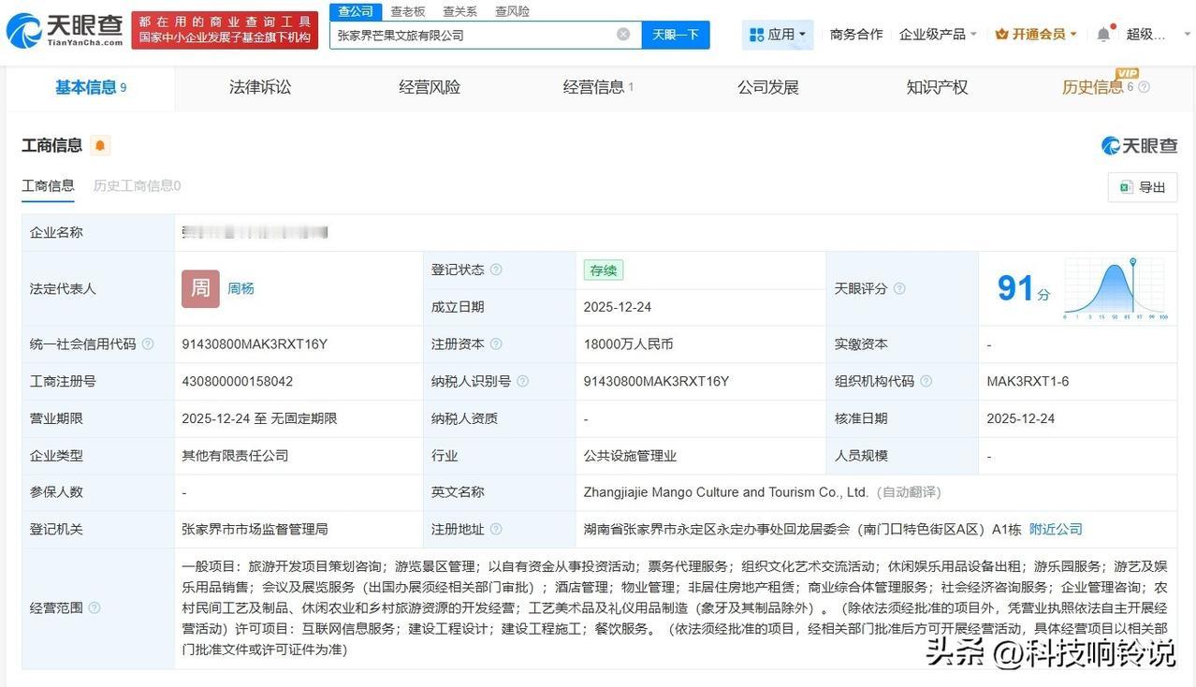1196x687 pixels.
Task: Click the orange alert icon beside 工商信息 heading
Action: pos(100,145)
